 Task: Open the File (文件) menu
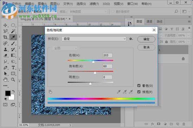point(17,4)
